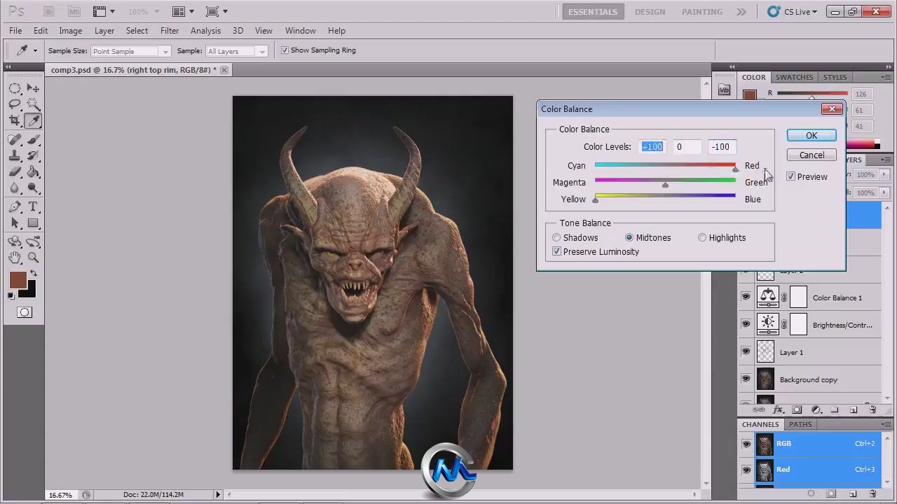Open the File menu
Screen dimensions: 897x504
click(x=15, y=31)
